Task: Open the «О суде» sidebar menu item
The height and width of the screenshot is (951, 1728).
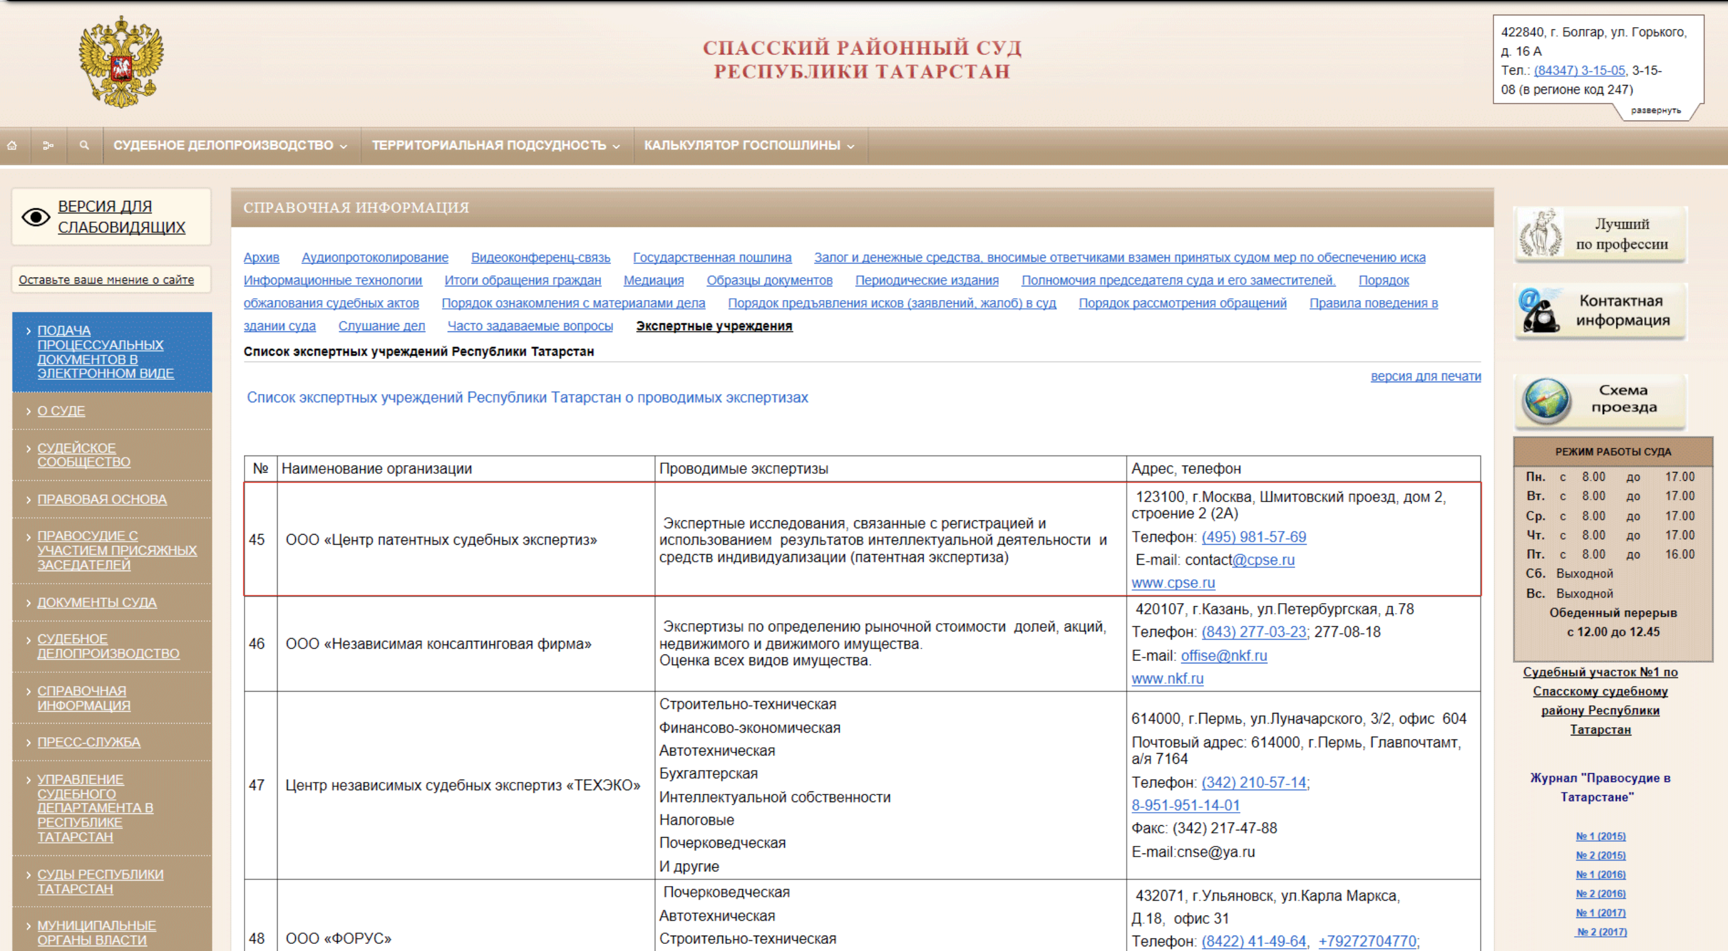Action: 61,410
